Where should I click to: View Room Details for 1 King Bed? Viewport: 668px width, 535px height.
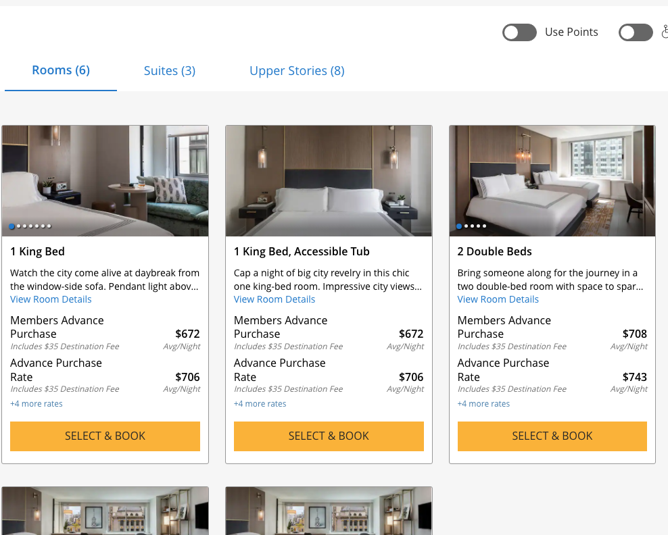[x=51, y=299]
